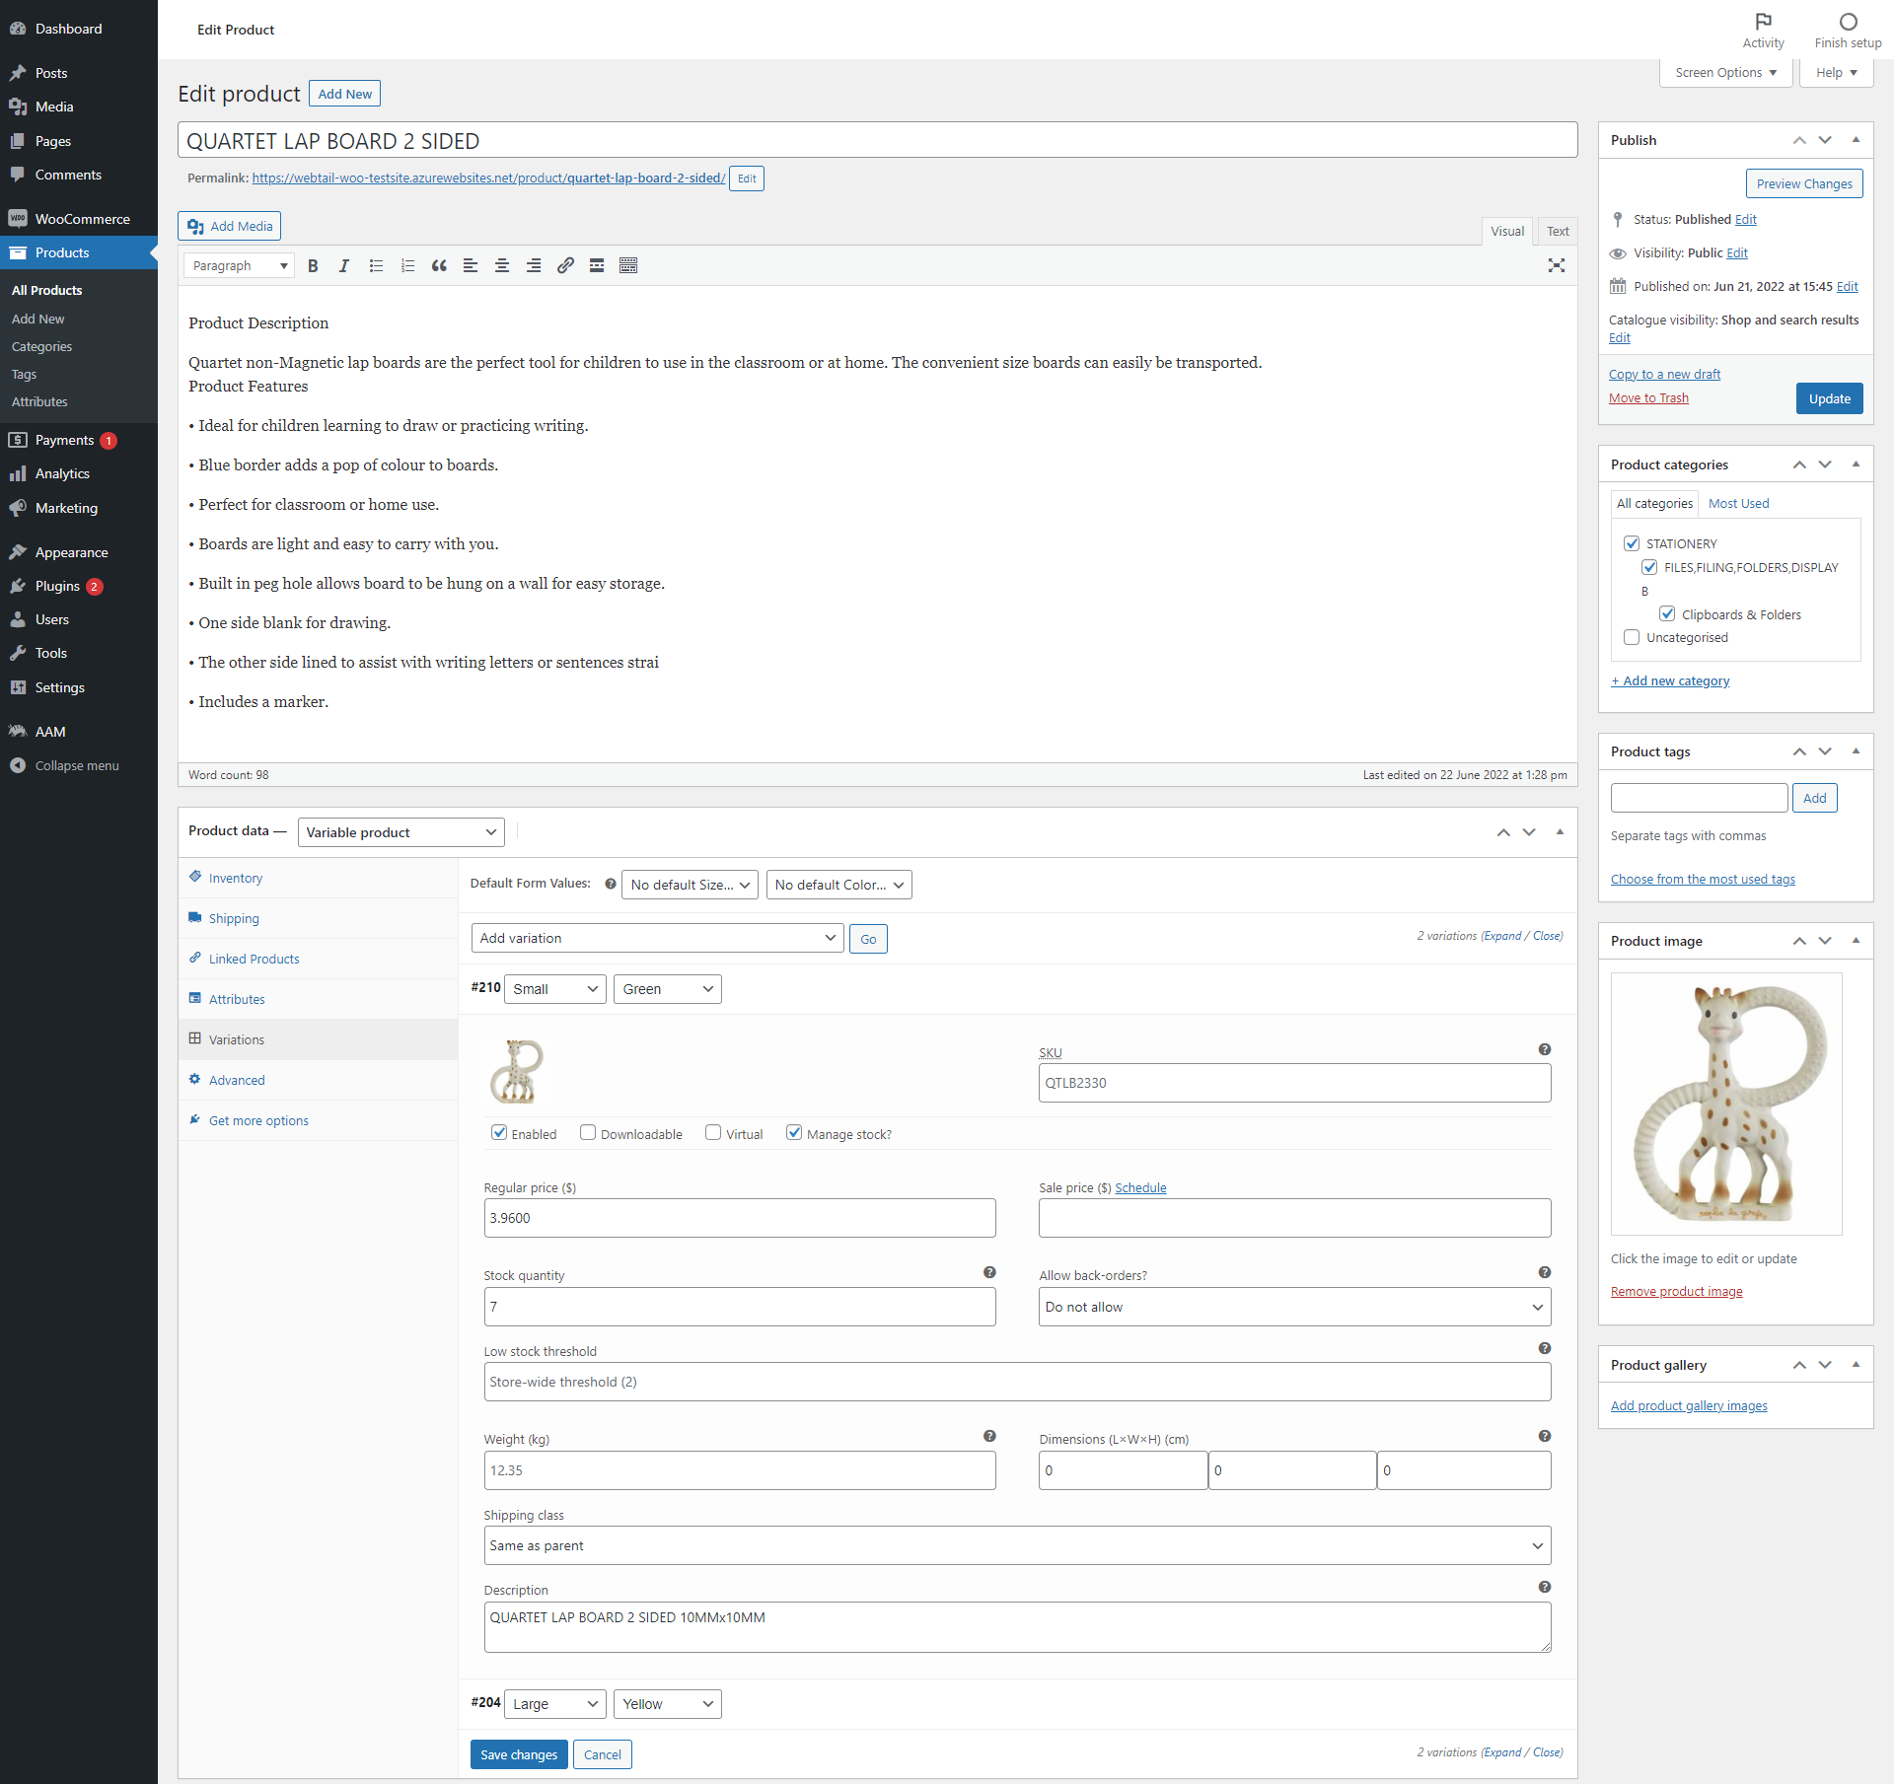Click the Toolbar Toggle keyboard icon

[x=628, y=266]
